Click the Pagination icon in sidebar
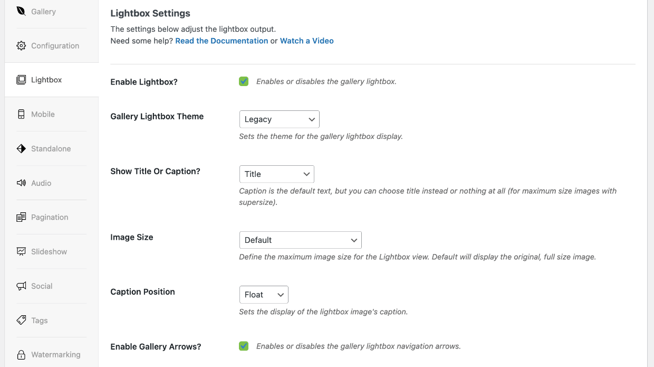 [21, 217]
